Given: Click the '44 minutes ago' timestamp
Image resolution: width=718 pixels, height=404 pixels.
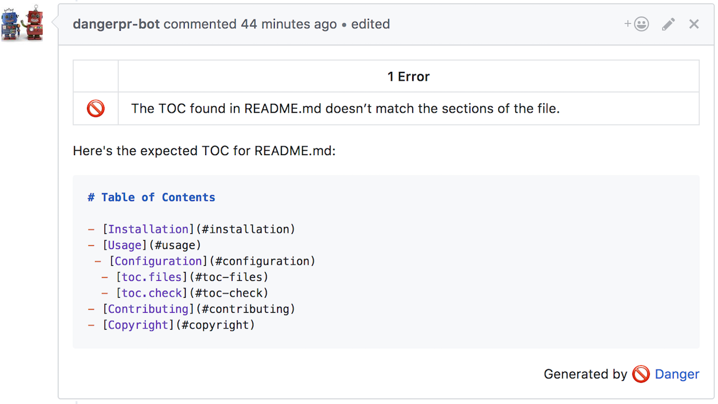Looking at the screenshot, I should 288,24.
